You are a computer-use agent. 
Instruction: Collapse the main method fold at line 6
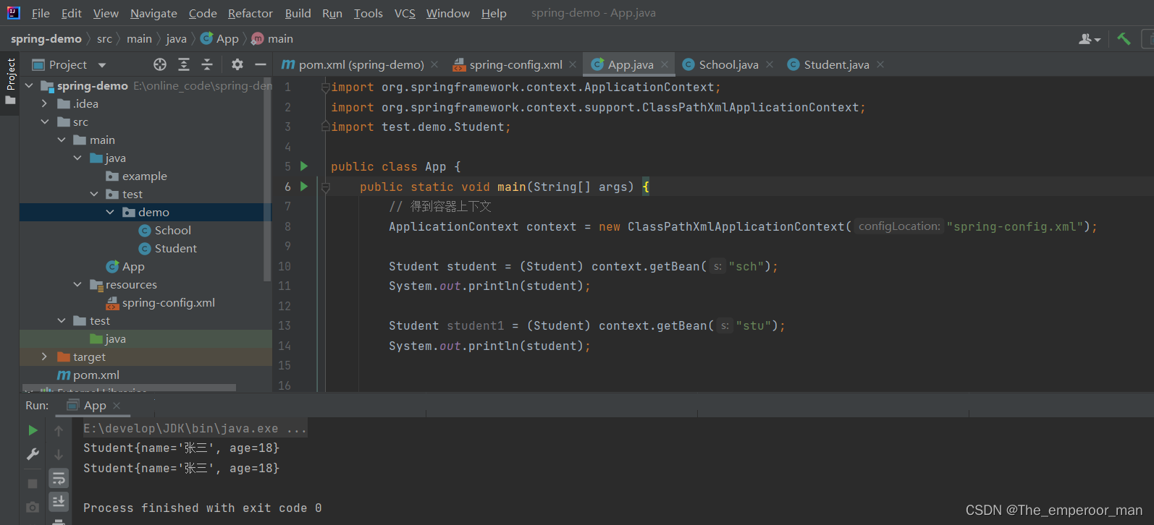[326, 187]
